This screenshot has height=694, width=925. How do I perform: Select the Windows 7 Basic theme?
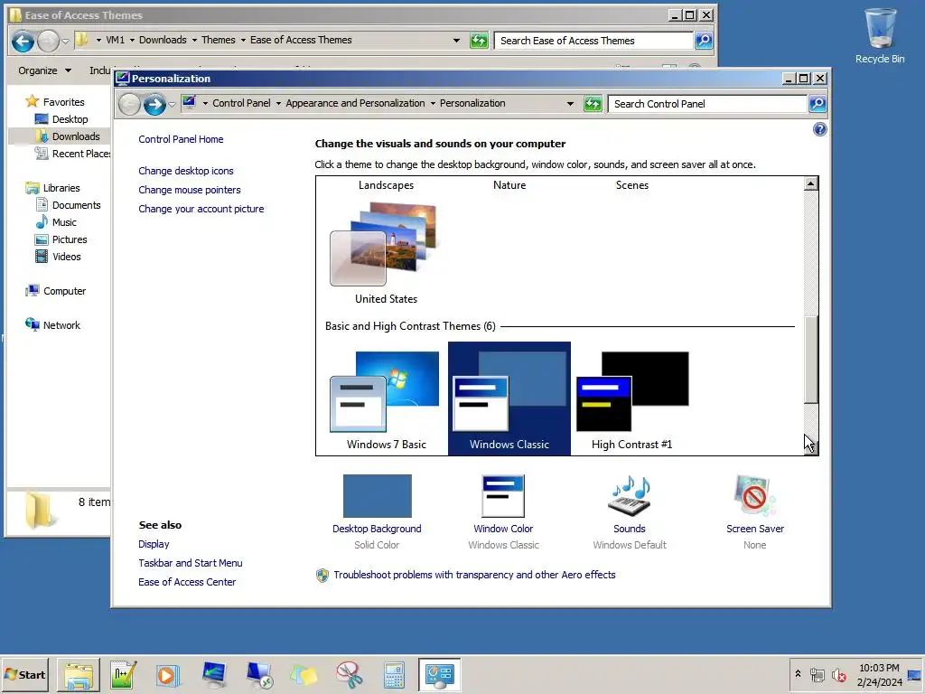tap(386, 399)
